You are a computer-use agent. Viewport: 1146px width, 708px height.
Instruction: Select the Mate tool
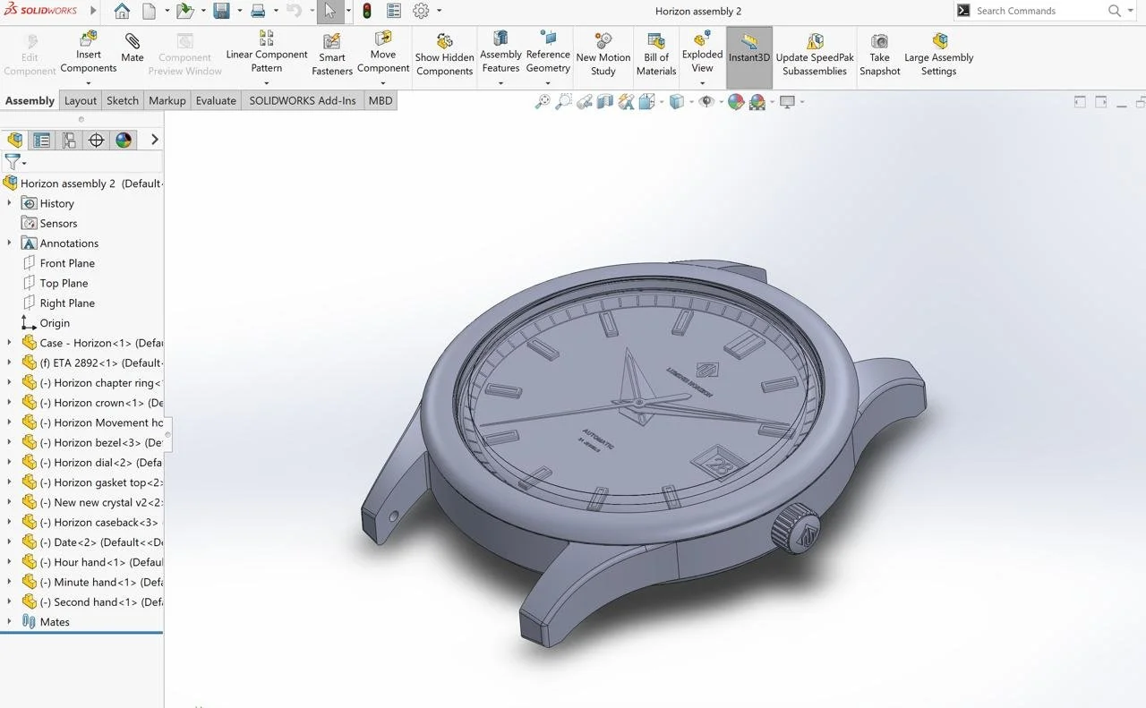132,54
